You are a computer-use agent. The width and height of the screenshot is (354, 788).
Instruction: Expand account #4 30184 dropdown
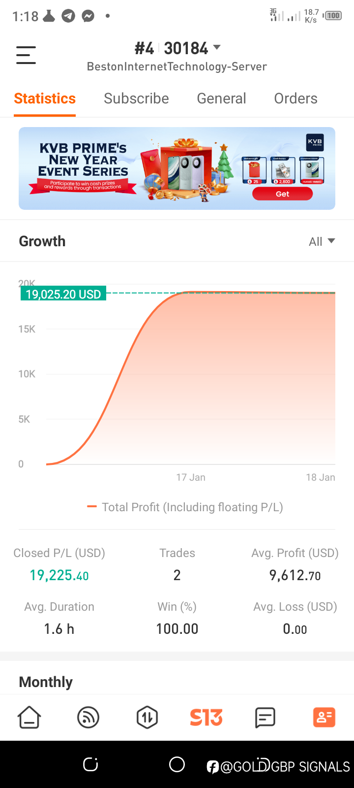point(177,48)
